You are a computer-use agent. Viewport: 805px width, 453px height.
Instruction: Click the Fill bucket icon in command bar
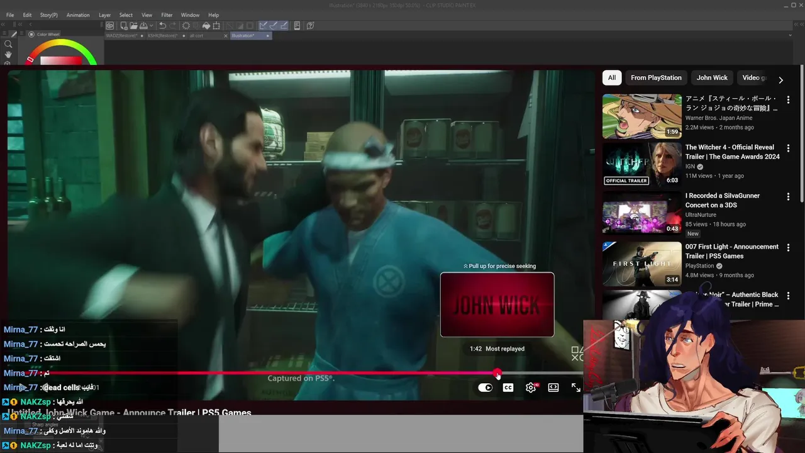(206, 26)
